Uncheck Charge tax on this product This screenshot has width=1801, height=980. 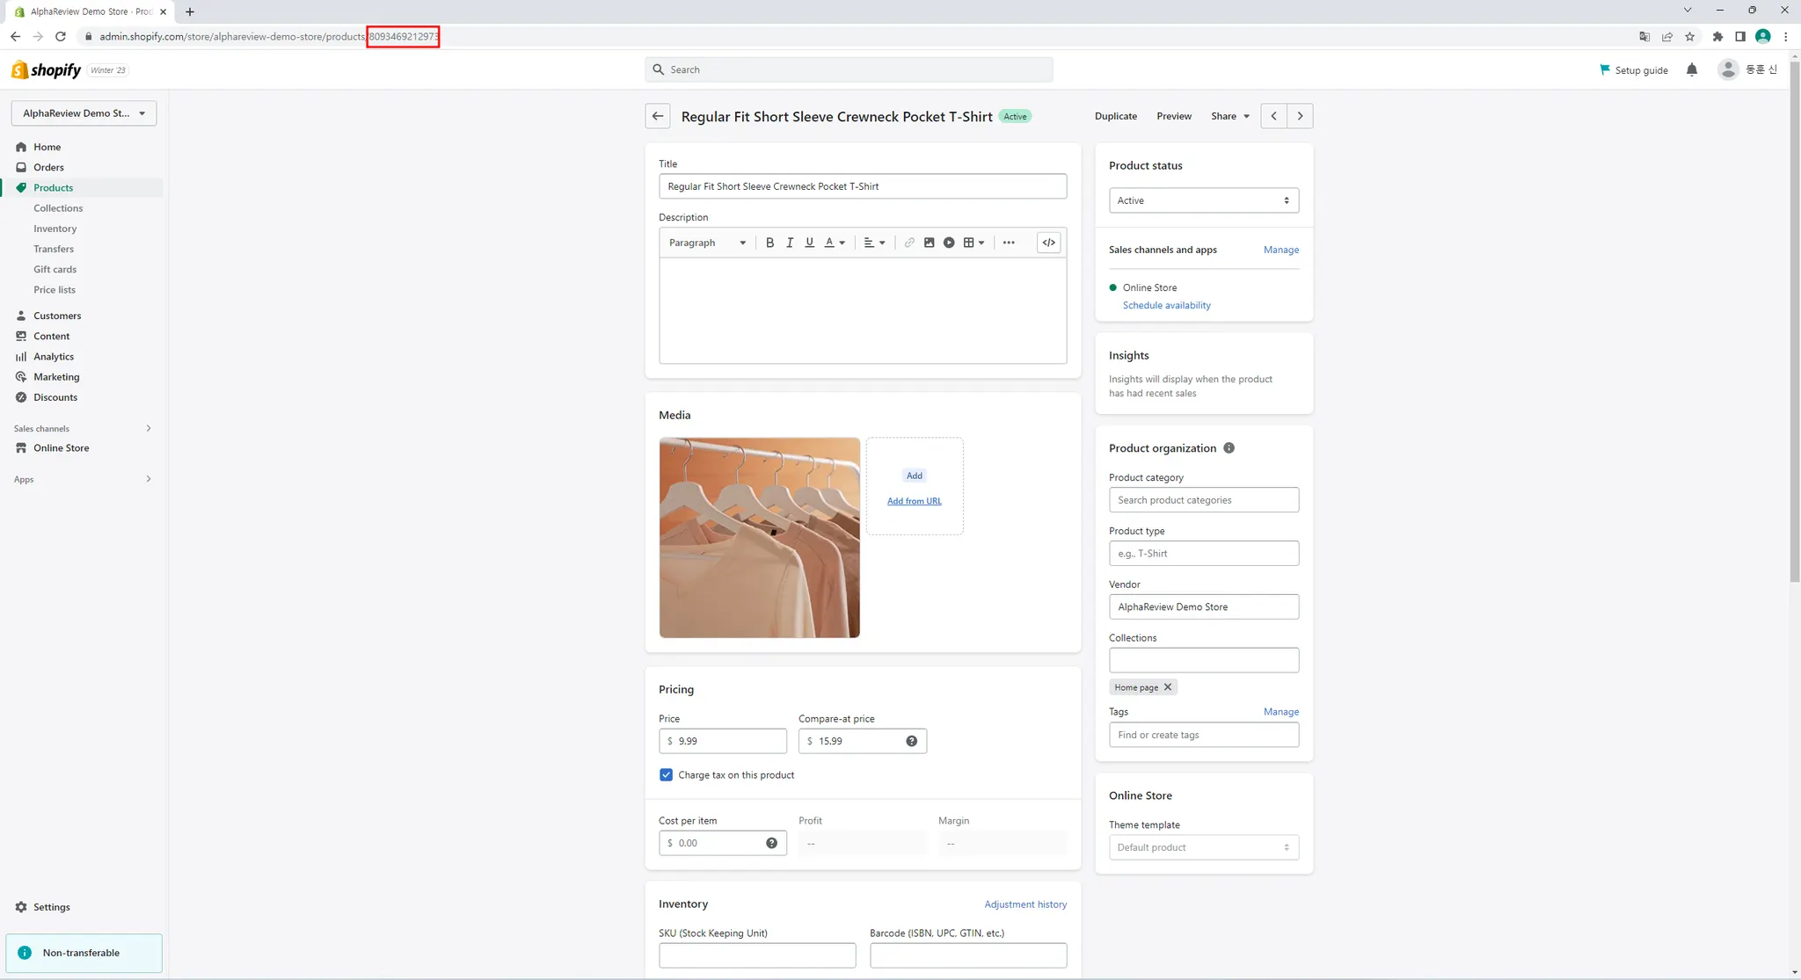point(666,775)
